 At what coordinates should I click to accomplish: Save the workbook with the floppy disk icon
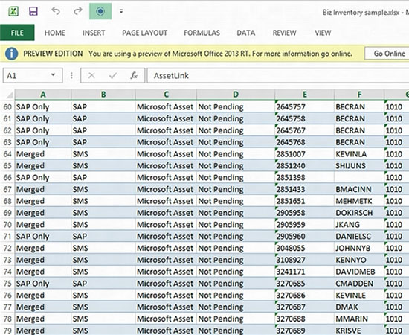33,11
